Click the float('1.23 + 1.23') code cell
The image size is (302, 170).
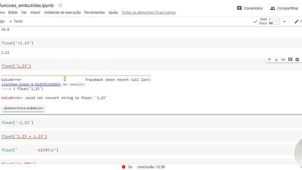point(151,136)
